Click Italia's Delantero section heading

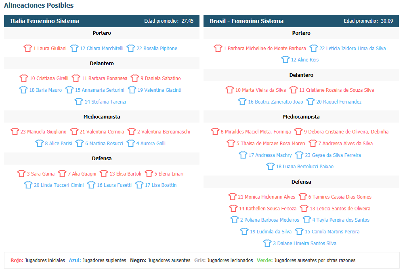pyautogui.click(x=102, y=63)
